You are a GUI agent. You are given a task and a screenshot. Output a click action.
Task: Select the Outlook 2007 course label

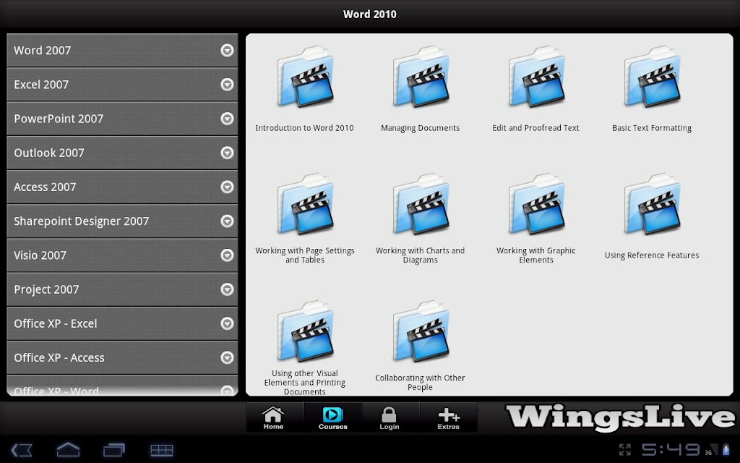(49, 153)
